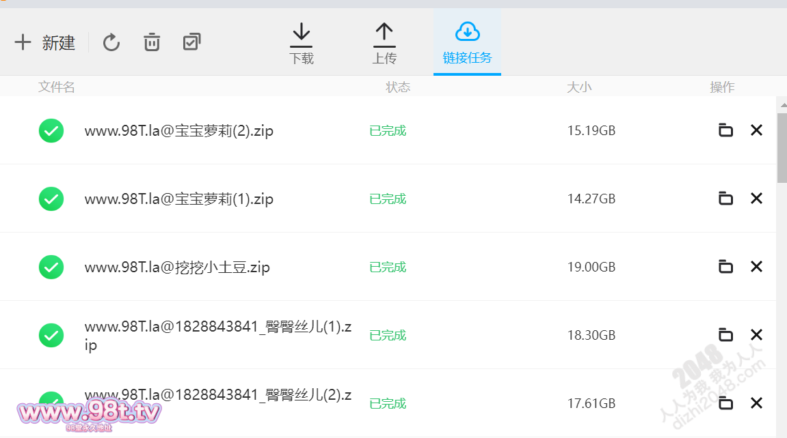Select file name www.98T.la@宝宝萝莉(1).zip
The width and height of the screenshot is (787, 438).
[x=178, y=199]
